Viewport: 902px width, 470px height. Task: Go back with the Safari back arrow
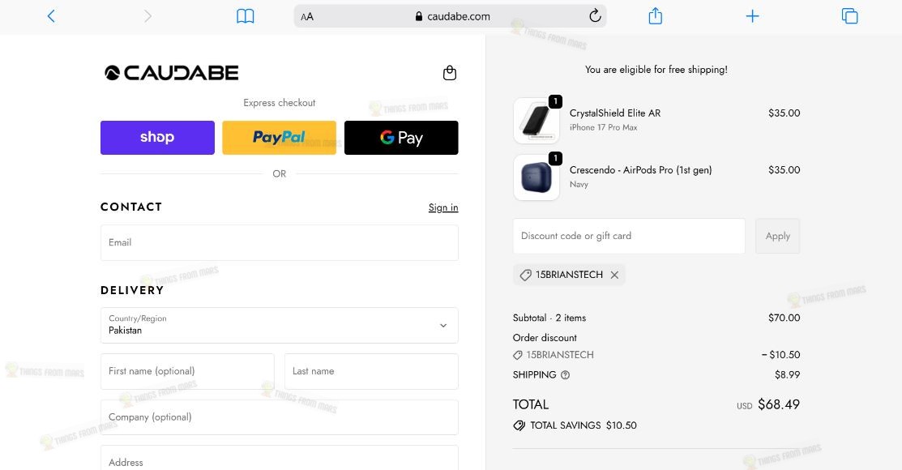click(x=51, y=16)
